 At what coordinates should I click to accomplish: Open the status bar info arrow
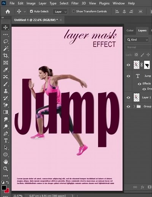tap(73, 195)
